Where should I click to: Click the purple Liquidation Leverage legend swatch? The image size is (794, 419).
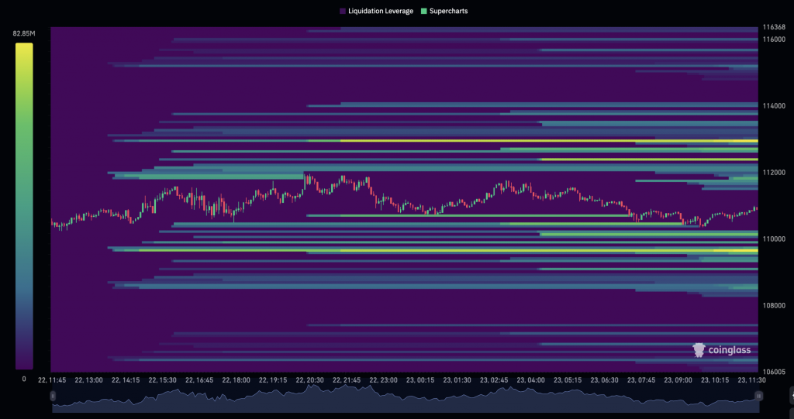pos(343,12)
